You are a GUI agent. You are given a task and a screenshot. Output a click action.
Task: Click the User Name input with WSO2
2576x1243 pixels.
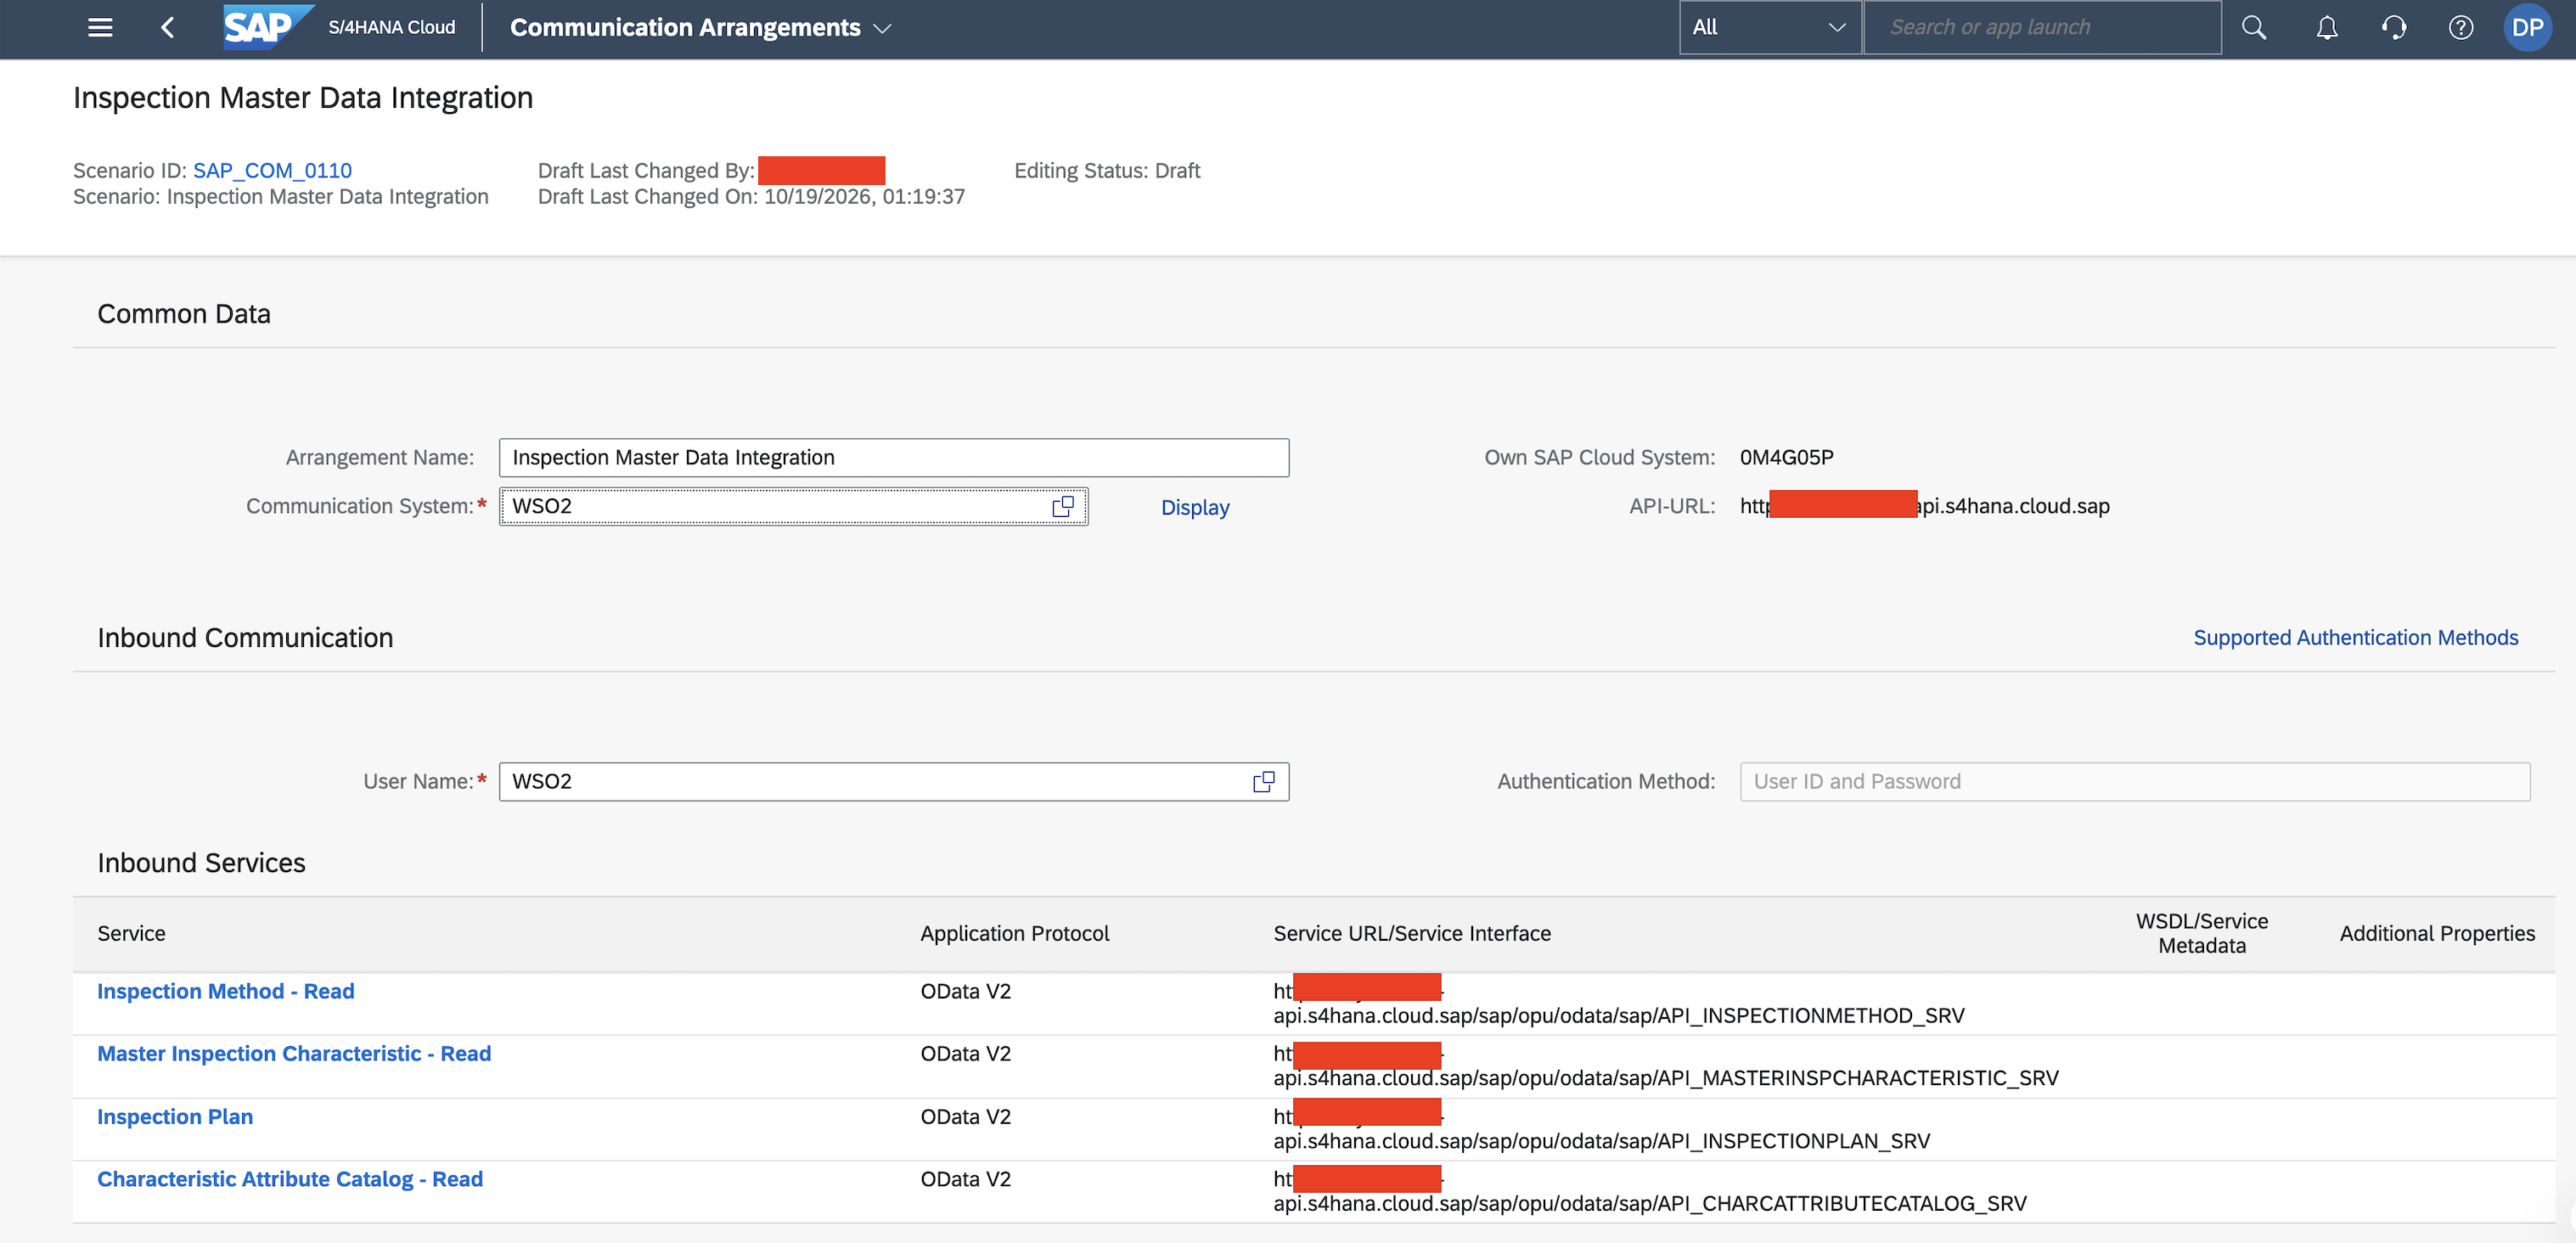pos(894,782)
